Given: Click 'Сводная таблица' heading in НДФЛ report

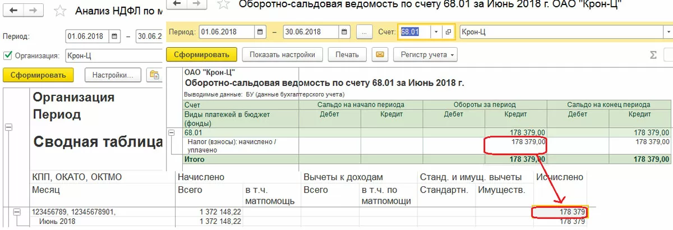Looking at the screenshot, I should pyautogui.click(x=97, y=141).
